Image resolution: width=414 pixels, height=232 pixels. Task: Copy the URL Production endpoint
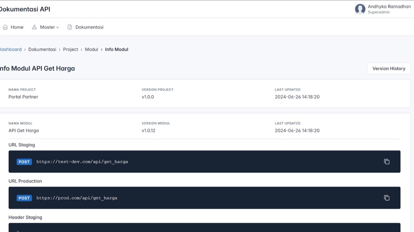coord(386,198)
